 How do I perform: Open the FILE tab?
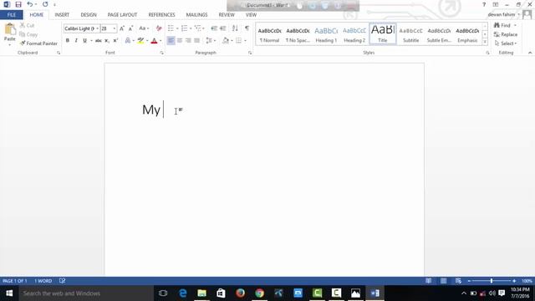12,15
